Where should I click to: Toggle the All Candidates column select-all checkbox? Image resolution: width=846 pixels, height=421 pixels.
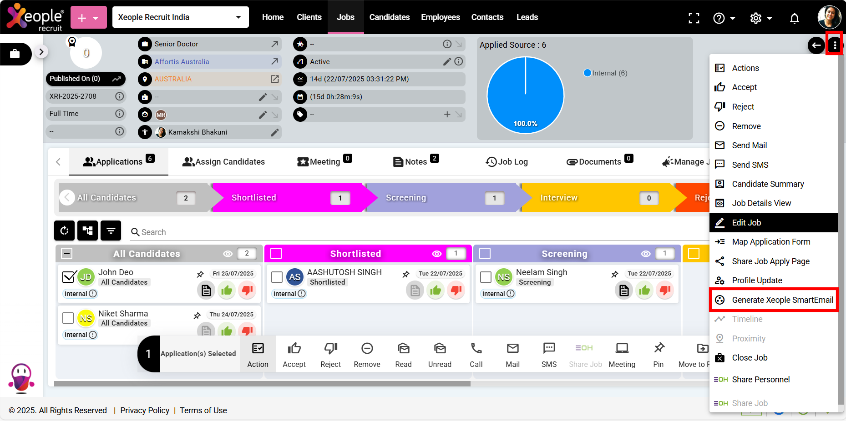coord(66,253)
